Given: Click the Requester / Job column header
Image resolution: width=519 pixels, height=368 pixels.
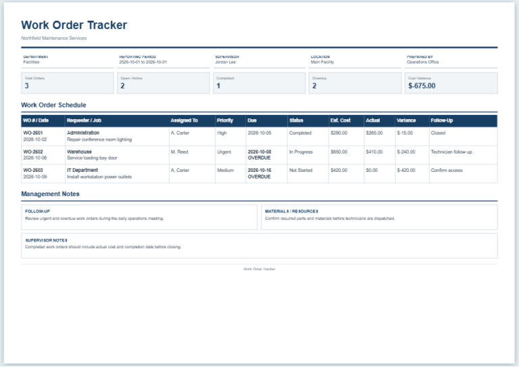Looking at the screenshot, I should (84, 120).
